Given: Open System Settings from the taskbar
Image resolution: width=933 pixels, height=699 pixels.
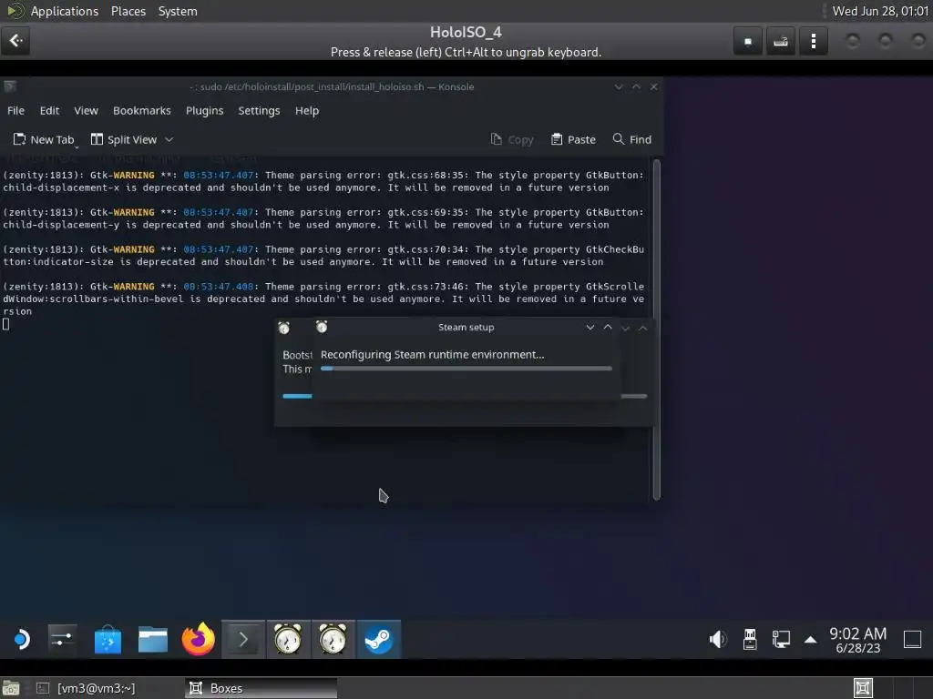Looking at the screenshot, I should point(63,640).
